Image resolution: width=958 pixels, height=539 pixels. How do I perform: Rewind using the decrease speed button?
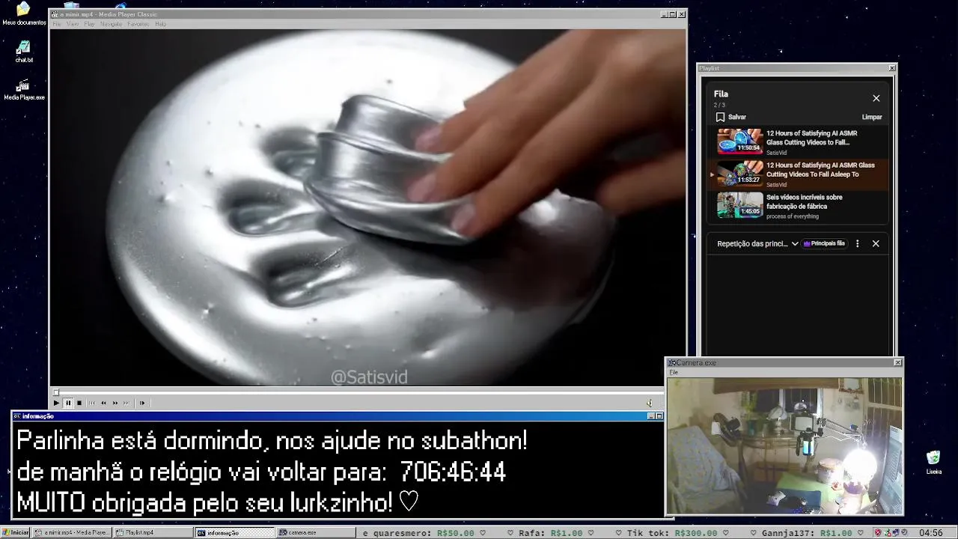103,403
